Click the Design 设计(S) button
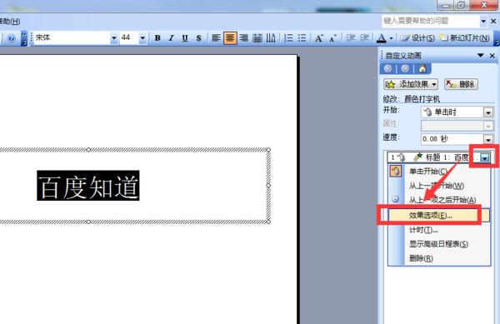500x324 pixels. (417, 38)
